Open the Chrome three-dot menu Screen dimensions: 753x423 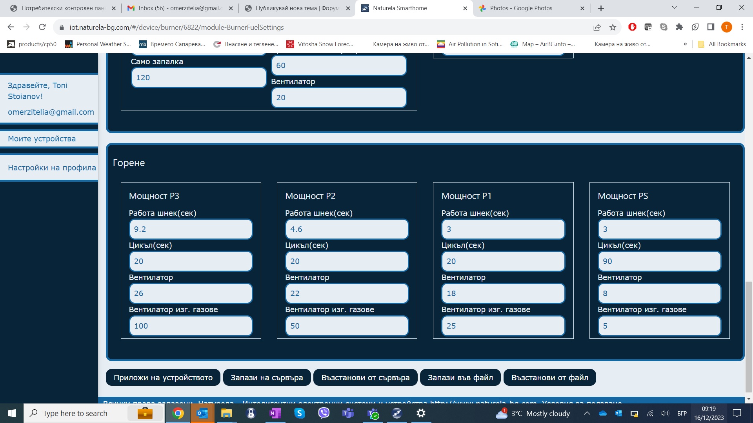(742, 27)
